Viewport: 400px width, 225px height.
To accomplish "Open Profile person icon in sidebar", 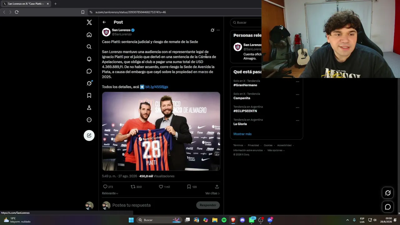I will click(89, 108).
